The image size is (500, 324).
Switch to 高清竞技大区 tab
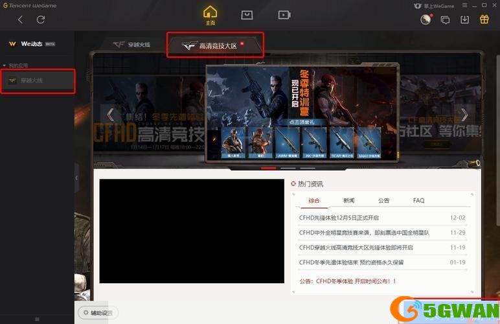[x=215, y=45]
